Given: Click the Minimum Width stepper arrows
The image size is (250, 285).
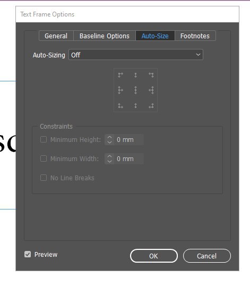Looking at the screenshot, I should coord(109,158).
